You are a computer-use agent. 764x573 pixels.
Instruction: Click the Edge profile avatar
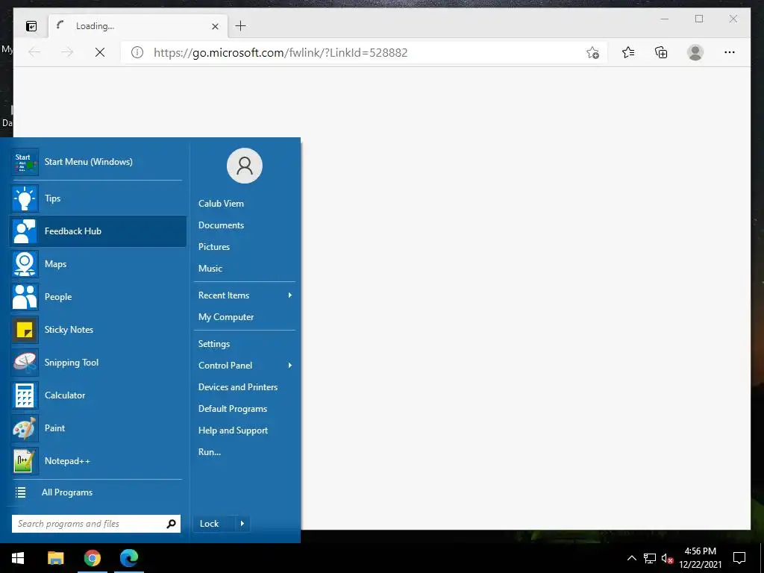coord(695,52)
